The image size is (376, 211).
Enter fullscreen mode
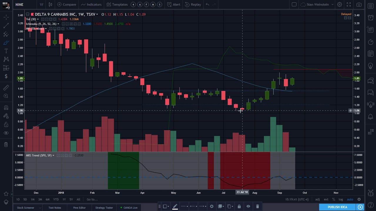tap(349, 4)
